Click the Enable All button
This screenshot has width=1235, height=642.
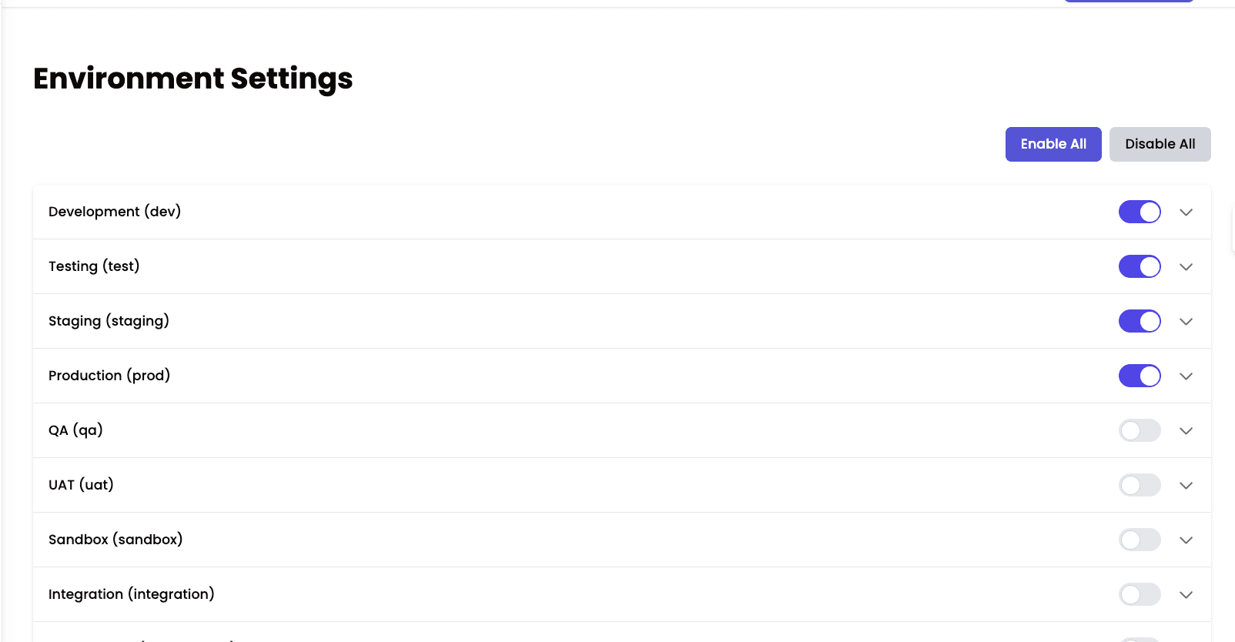coord(1053,144)
